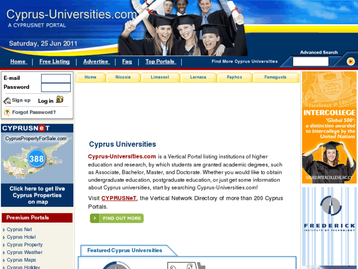Screen dimensions: 358x269
Task: Click Find More Cyprus Universities label
Action: pos(245,61)
